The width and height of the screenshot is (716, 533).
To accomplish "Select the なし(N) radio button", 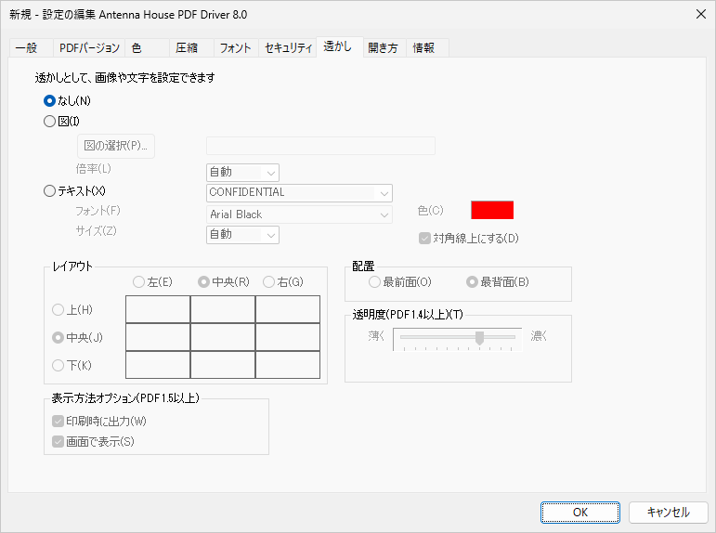I will click(50, 100).
